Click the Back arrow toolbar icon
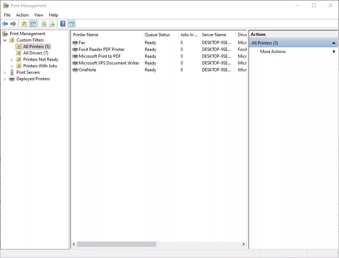The width and height of the screenshot is (339, 258). (5, 24)
